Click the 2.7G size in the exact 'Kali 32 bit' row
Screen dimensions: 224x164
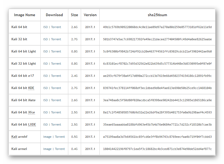[x=74, y=39]
